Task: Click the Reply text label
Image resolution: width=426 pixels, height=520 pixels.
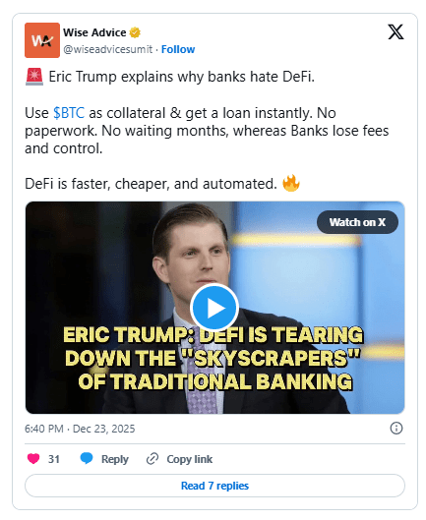Action: click(114, 459)
